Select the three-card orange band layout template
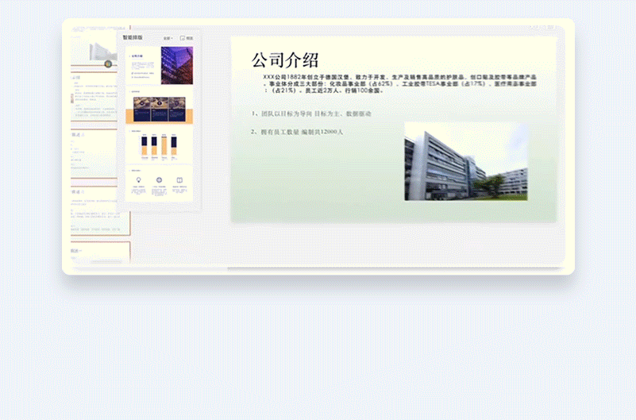Image resolution: width=636 pixels, height=420 pixels. tap(160, 106)
